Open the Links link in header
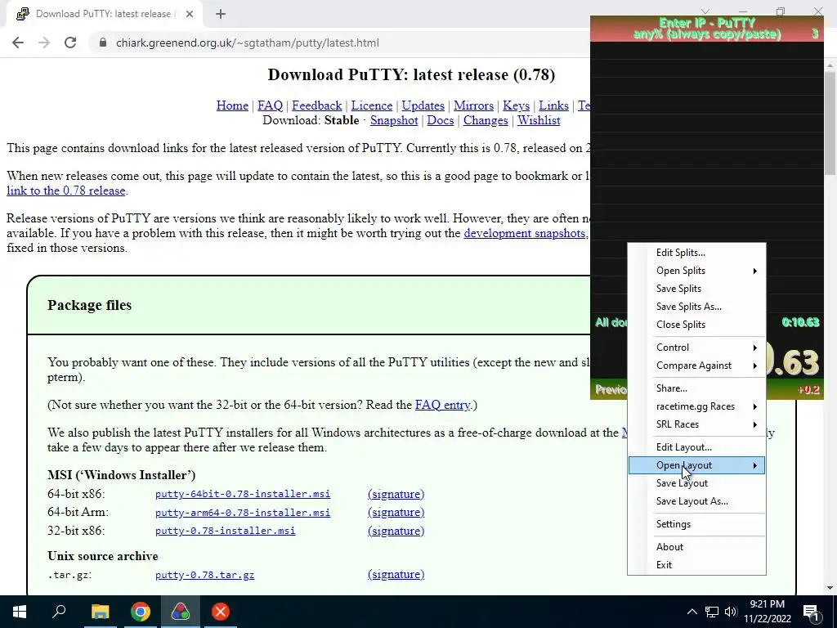 coord(553,105)
